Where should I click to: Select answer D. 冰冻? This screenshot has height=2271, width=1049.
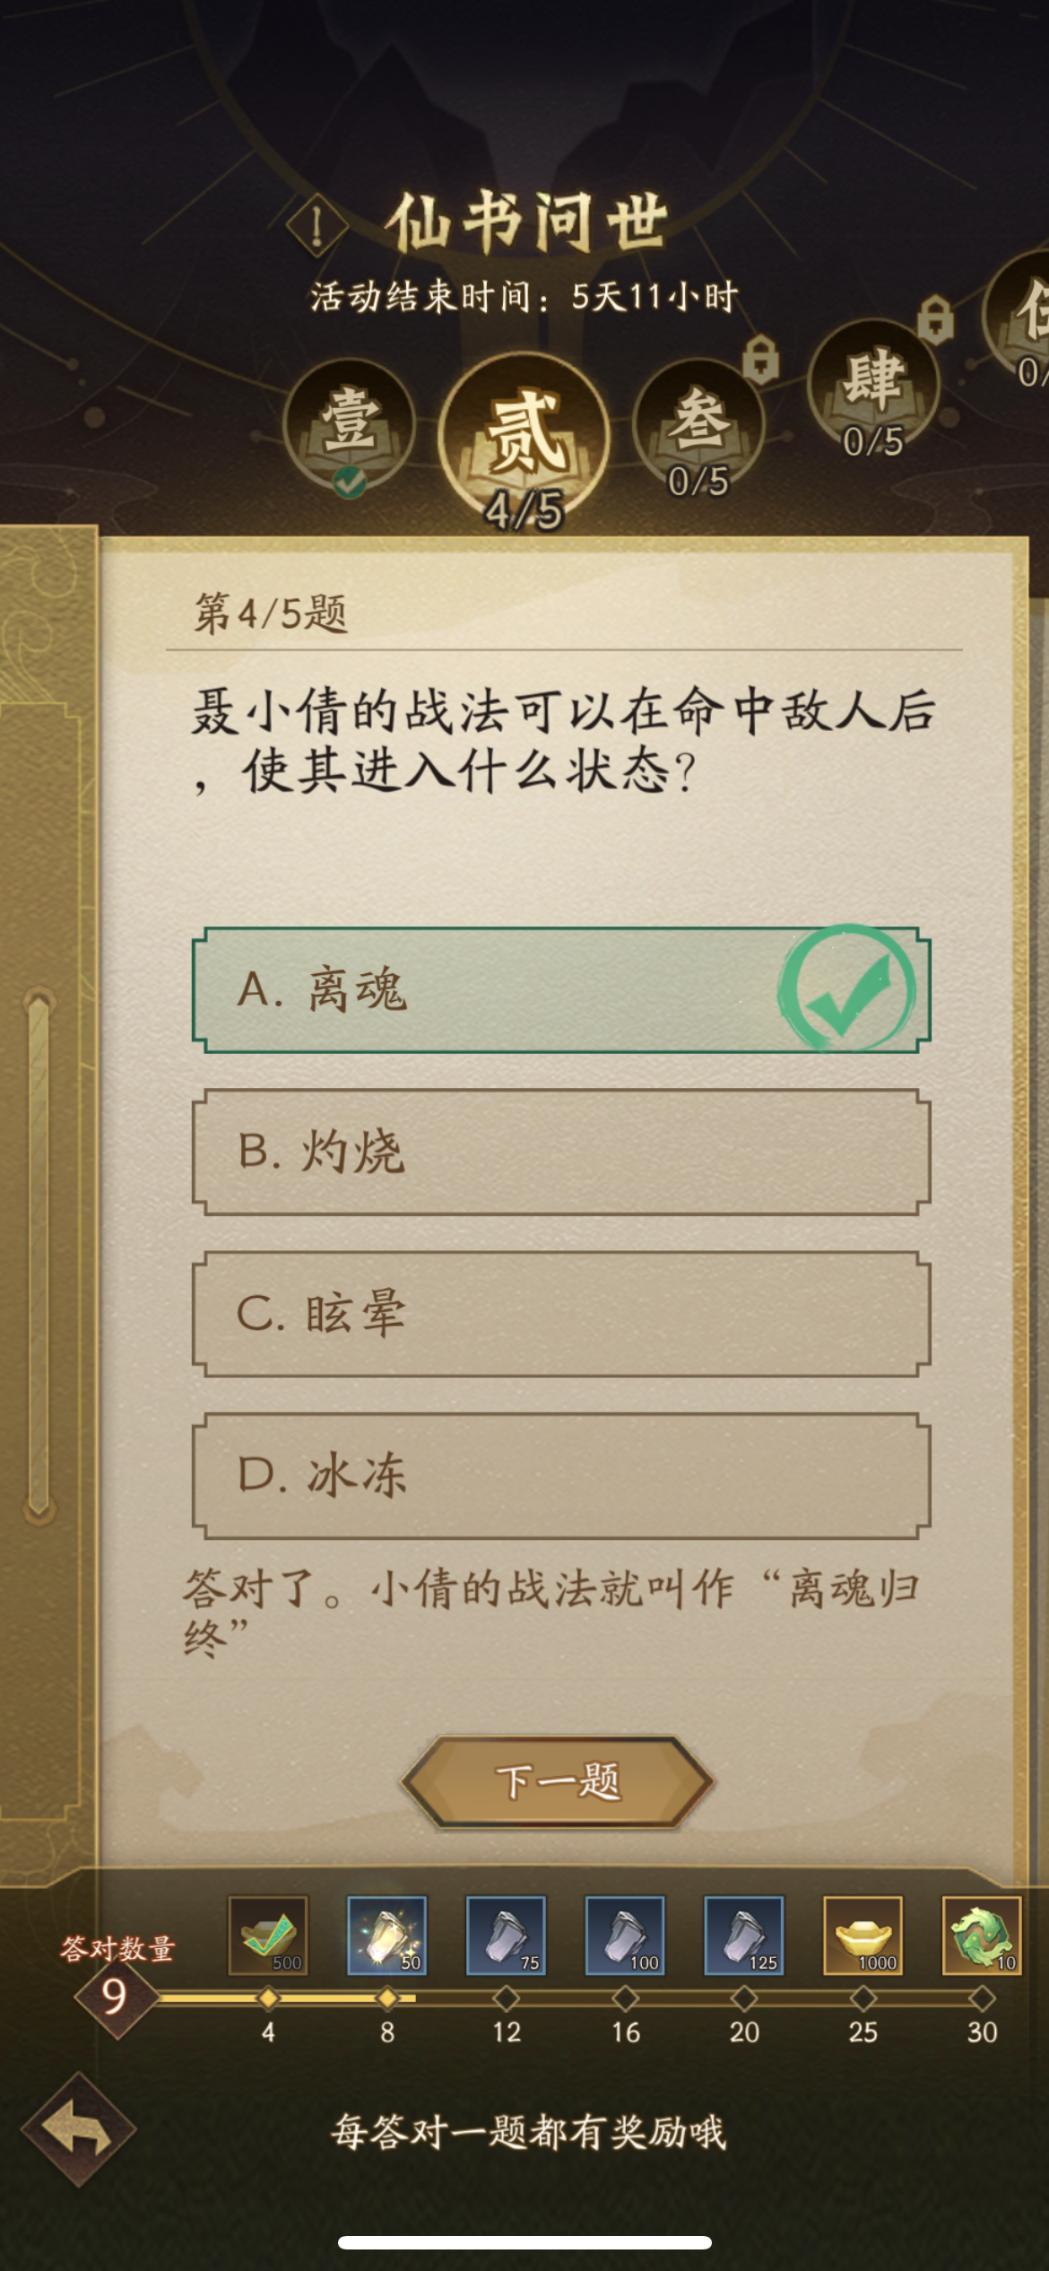pos(561,1475)
